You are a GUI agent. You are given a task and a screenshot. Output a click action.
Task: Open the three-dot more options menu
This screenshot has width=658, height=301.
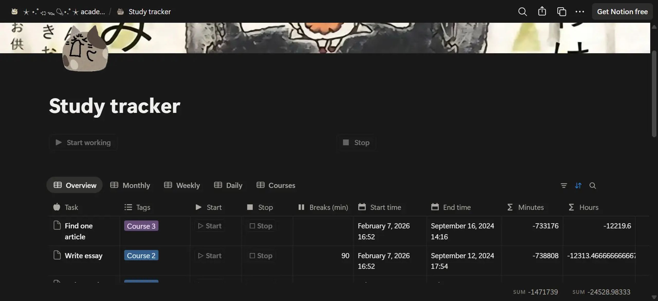pyautogui.click(x=580, y=12)
